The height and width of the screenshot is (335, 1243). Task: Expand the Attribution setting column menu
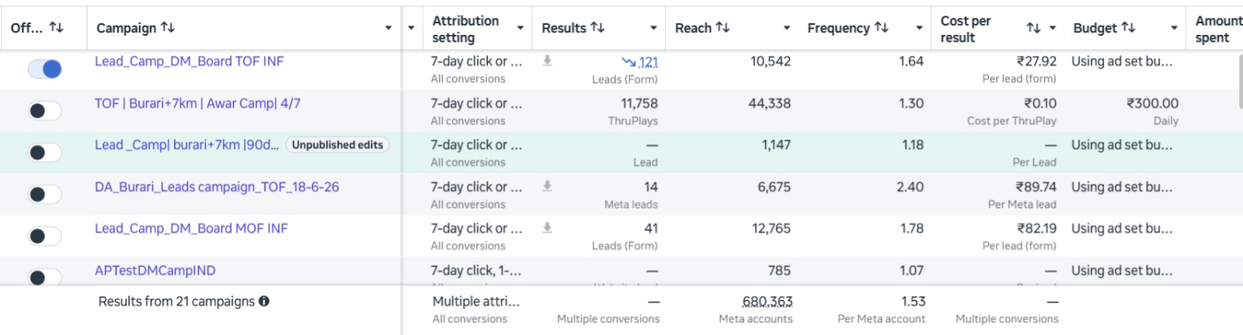tap(520, 28)
